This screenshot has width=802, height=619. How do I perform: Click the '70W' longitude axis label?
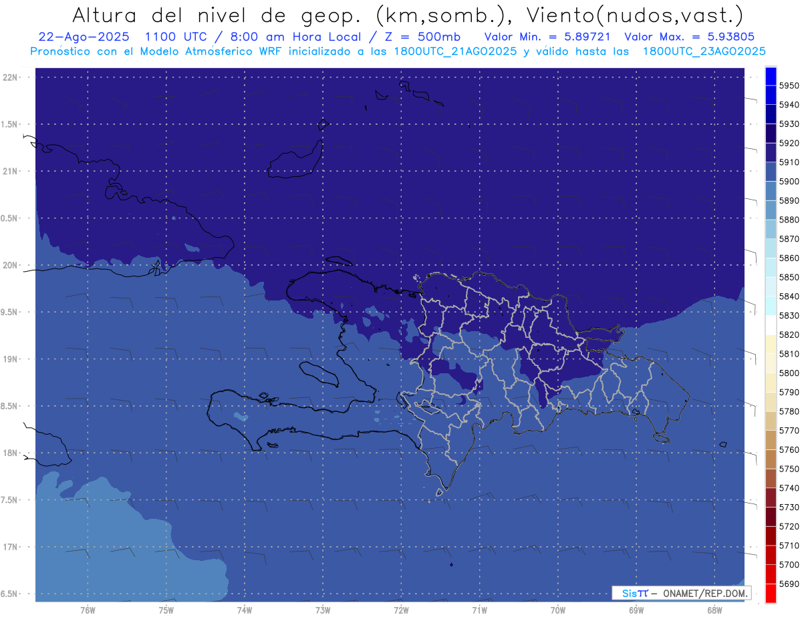pyautogui.click(x=557, y=610)
